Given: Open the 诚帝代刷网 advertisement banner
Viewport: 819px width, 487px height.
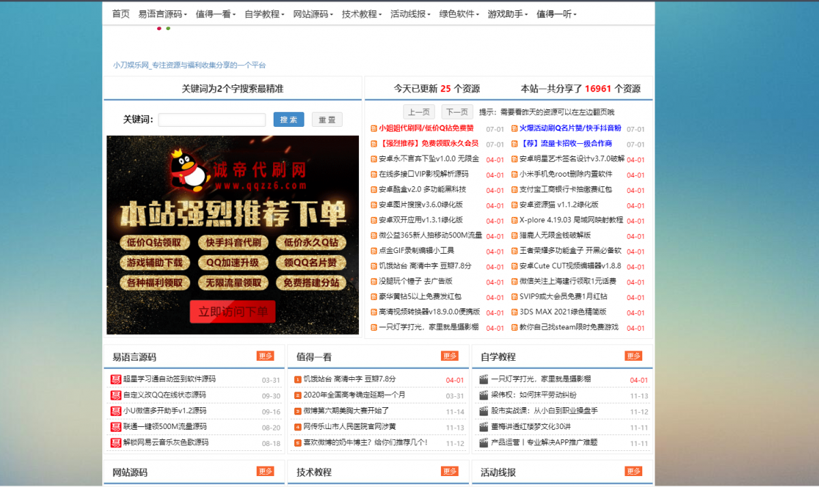Looking at the screenshot, I should tap(233, 235).
